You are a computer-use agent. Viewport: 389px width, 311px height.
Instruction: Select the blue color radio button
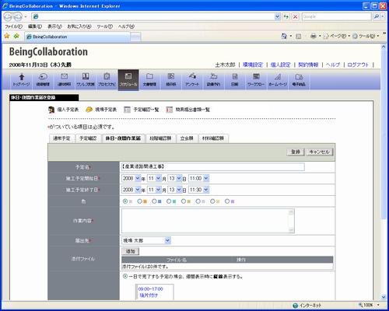(154, 201)
